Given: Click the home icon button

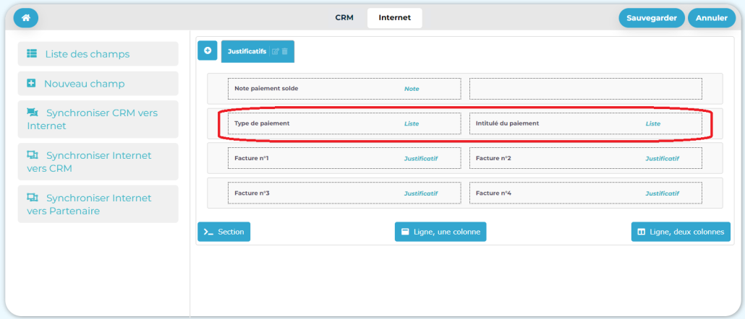Looking at the screenshot, I should (x=26, y=18).
